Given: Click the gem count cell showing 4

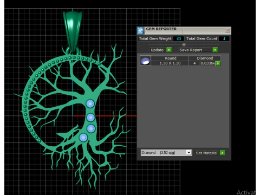Looking at the screenshot, I should point(194,63).
